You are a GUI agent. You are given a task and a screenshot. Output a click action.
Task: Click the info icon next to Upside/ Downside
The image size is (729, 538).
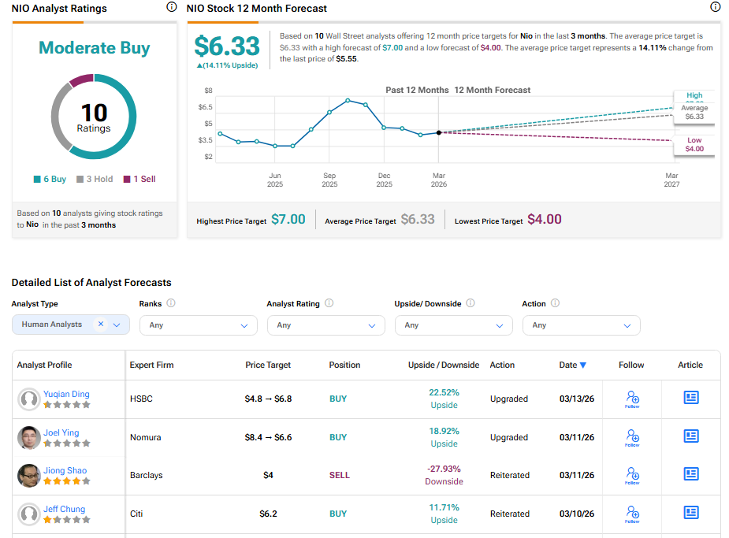click(471, 303)
